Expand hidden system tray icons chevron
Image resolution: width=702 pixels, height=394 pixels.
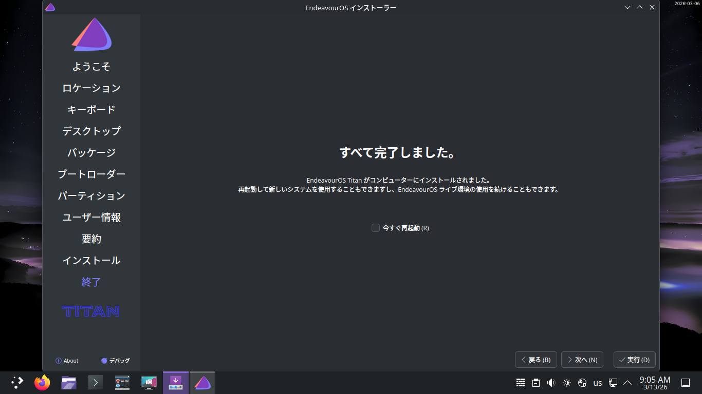coord(627,383)
